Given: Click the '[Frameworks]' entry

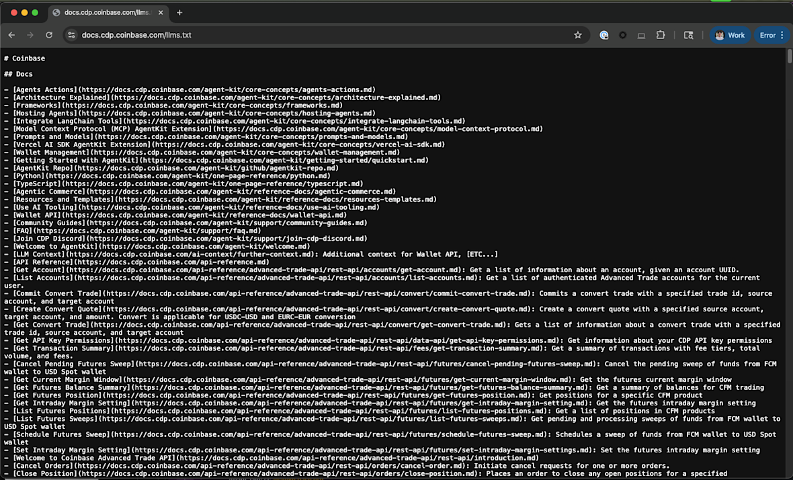Looking at the screenshot, I should click(173, 105).
